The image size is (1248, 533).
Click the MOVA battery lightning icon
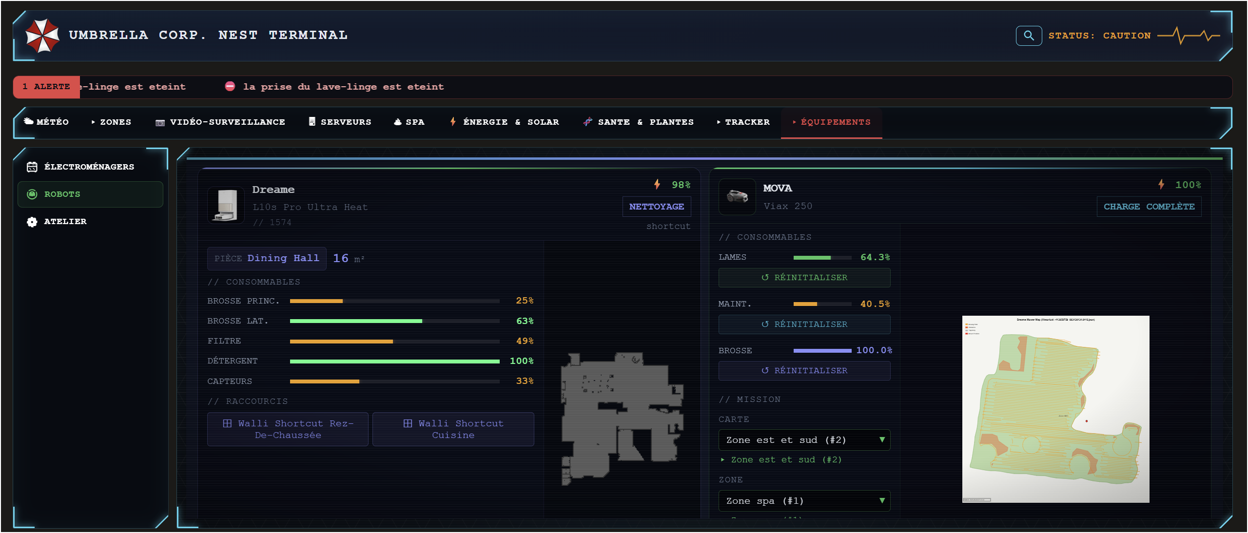(1161, 184)
